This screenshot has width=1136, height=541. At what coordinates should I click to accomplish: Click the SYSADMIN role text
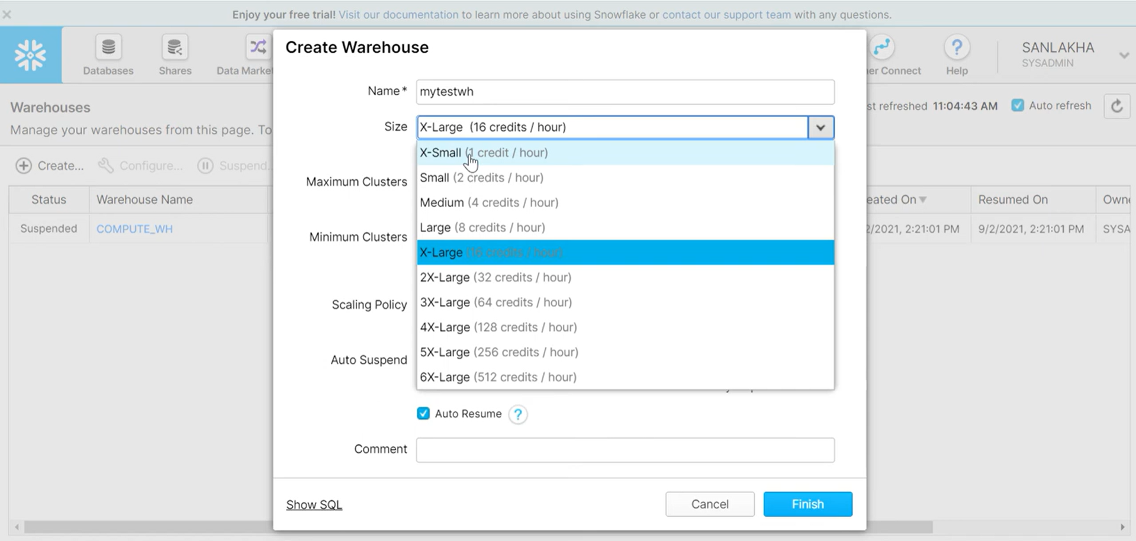click(1047, 63)
